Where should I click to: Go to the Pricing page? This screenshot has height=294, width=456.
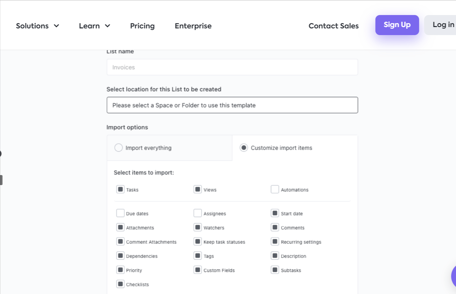[x=142, y=26]
